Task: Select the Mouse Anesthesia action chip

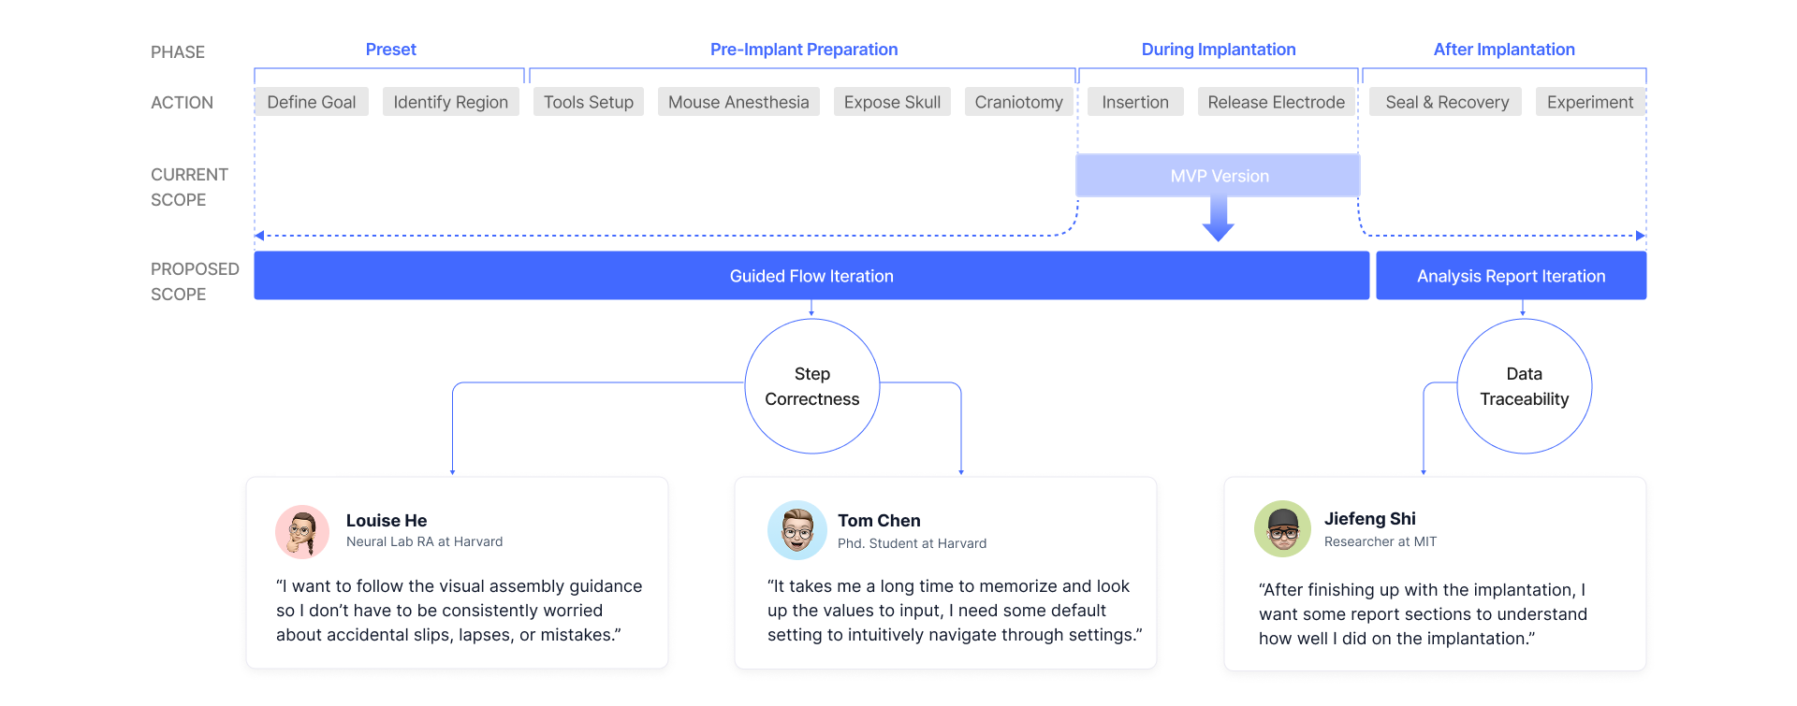Action: coord(738,102)
